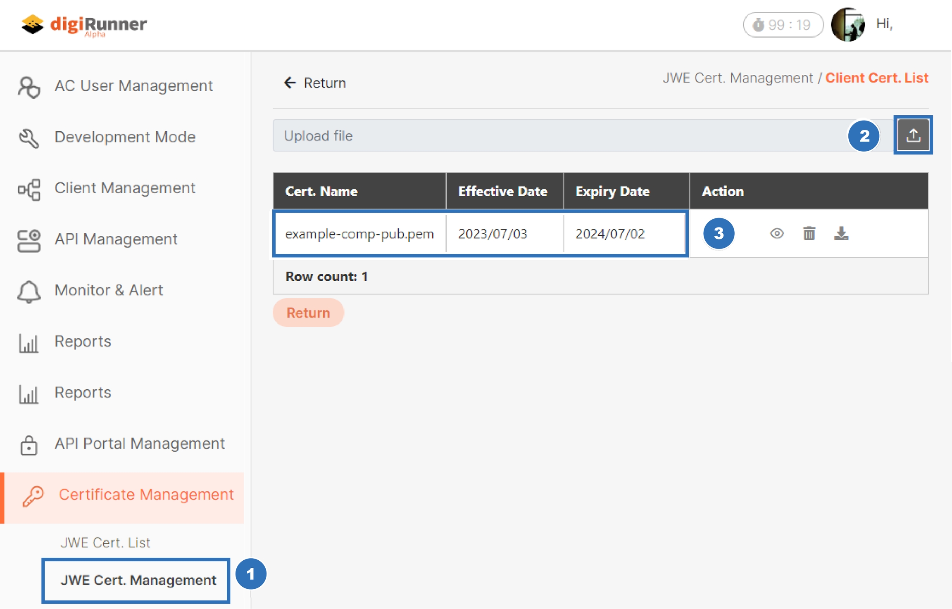Collapse Certificate Management section
Screen dimensions: 952x609
(145, 495)
